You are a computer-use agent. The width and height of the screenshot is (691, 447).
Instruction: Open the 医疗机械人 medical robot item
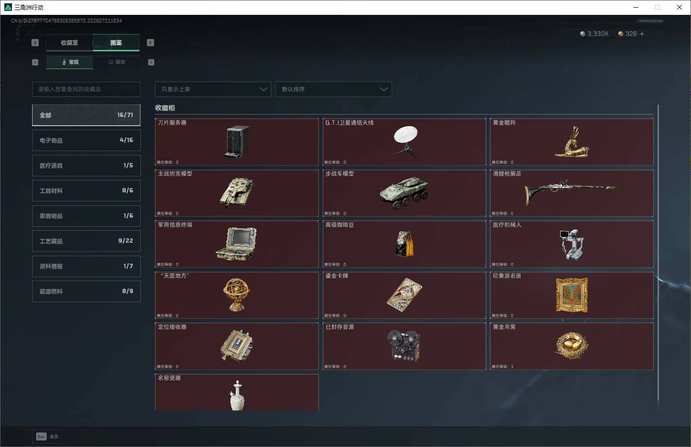(572, 244)
